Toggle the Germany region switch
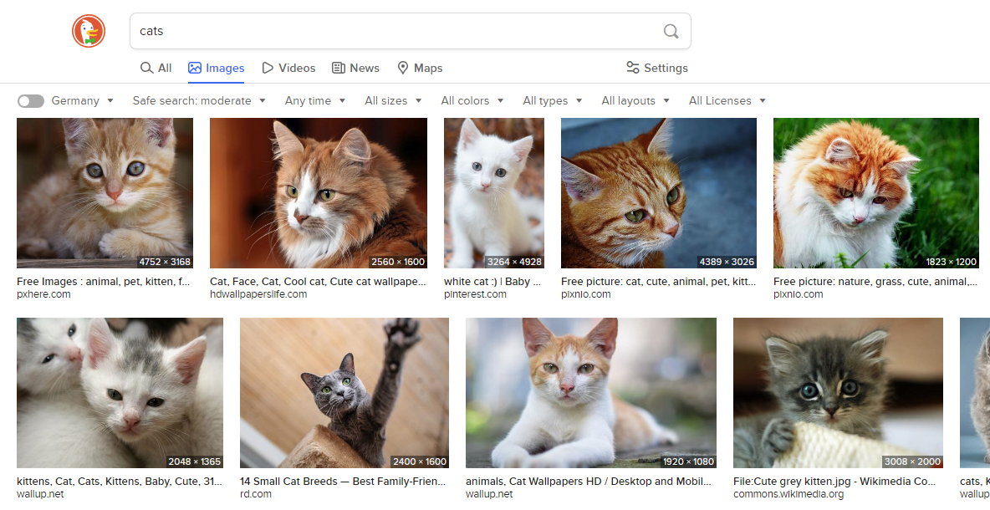Image resolution: width=990 pixels, height=510 pixels. click(x=30, y=100)
